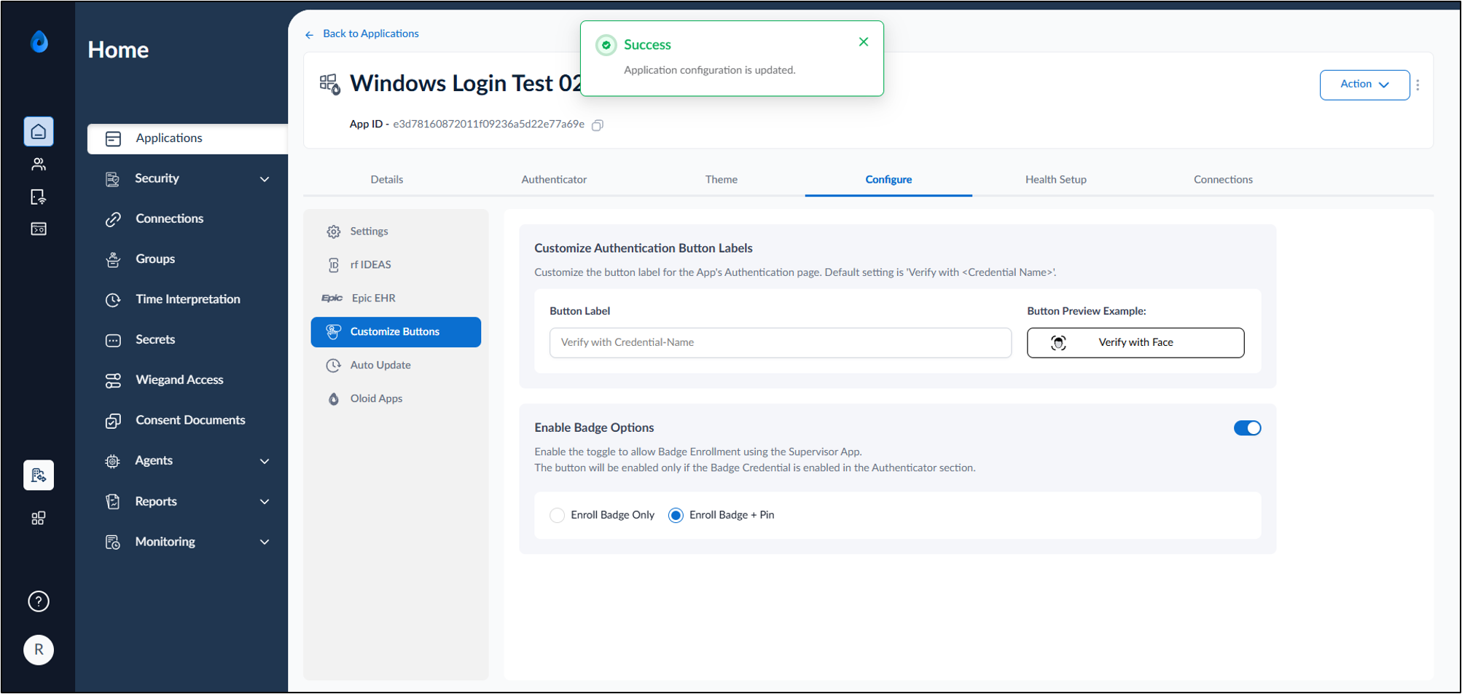Viewport: 1462px width, 694px height.
Task: Open the Home icon in left rail
Action: click(x=39, y=132)
